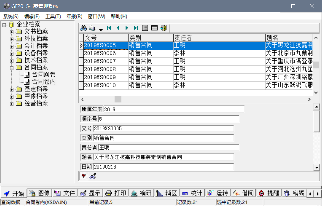Go to first record
Screen dimensions: 322x206
(x=109, y=28)
